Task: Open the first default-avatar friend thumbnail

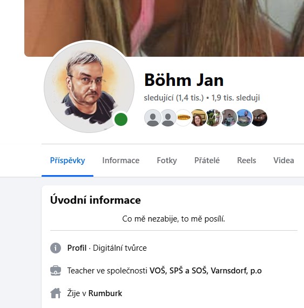Action: [x=153, y=118]
